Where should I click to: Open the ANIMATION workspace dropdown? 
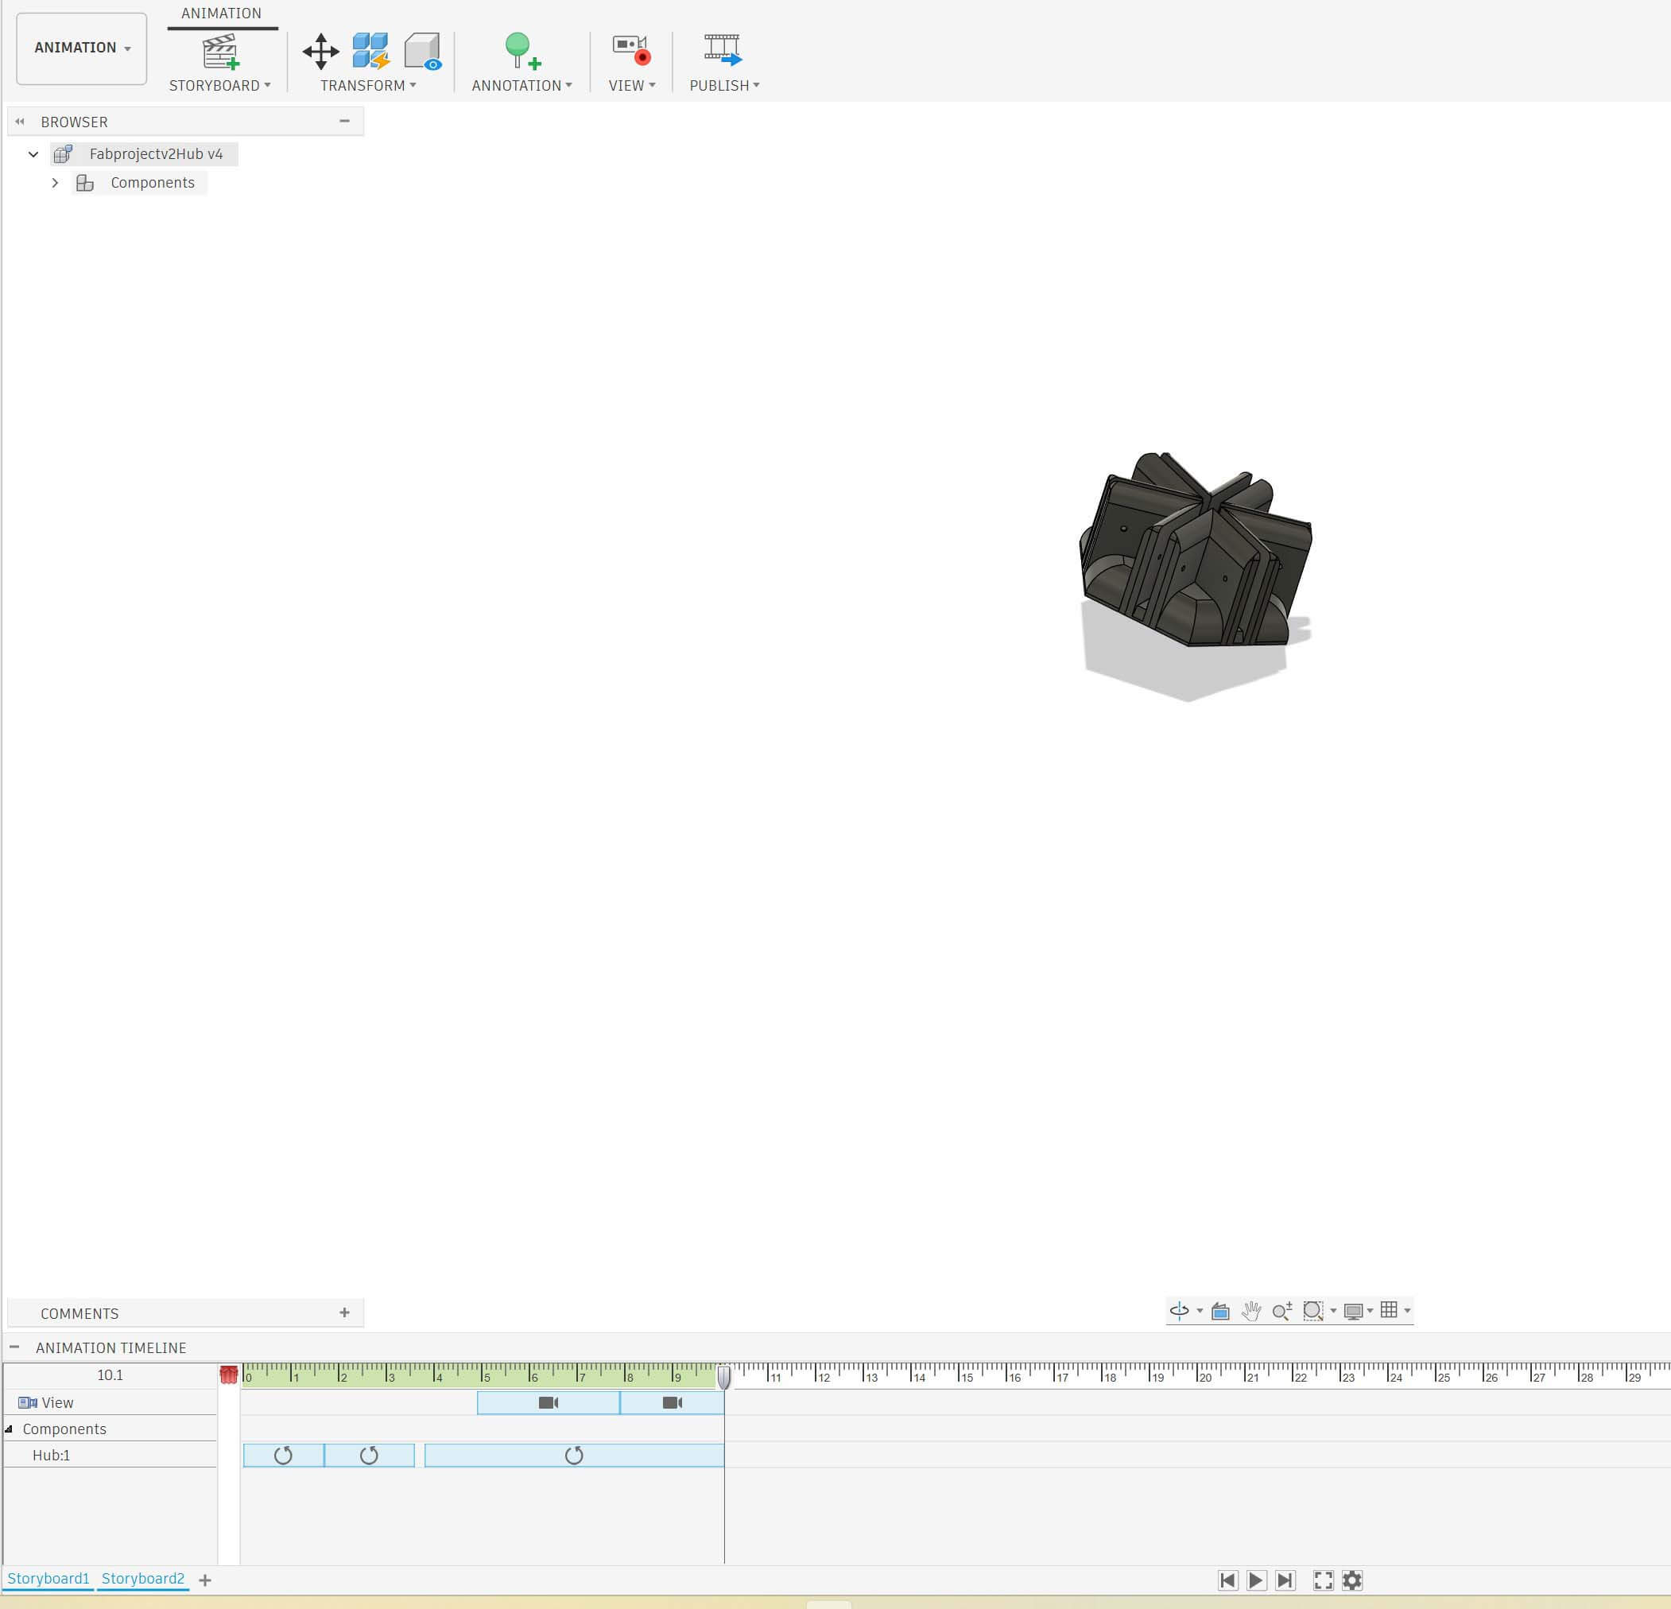point(82,48)
